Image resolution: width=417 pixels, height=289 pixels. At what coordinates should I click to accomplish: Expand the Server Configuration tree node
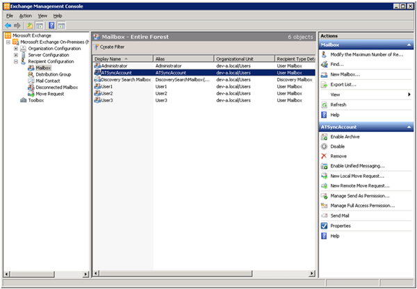click(x=16, y=55)
